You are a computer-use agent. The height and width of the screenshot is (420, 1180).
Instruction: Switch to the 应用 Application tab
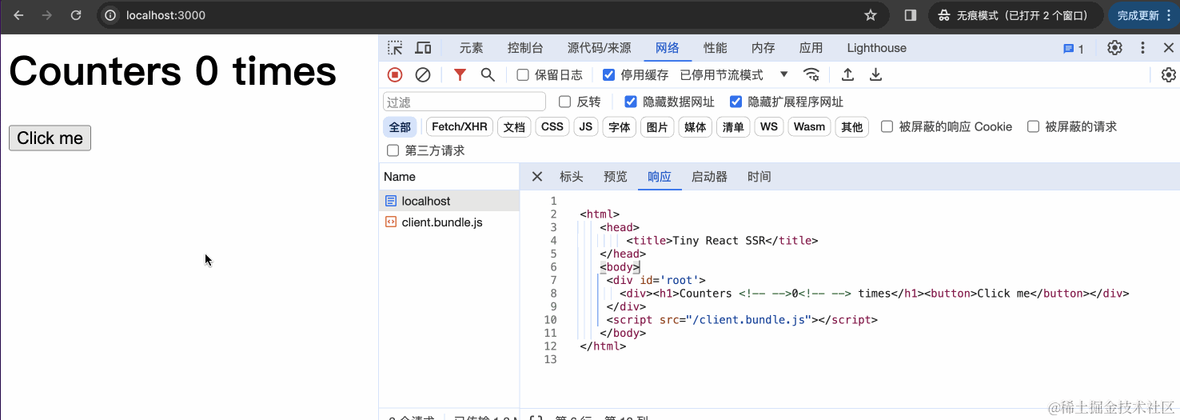[811, 48]
